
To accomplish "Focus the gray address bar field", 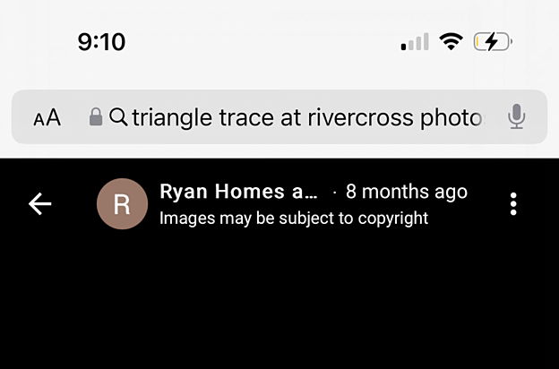I will [279, 117].
